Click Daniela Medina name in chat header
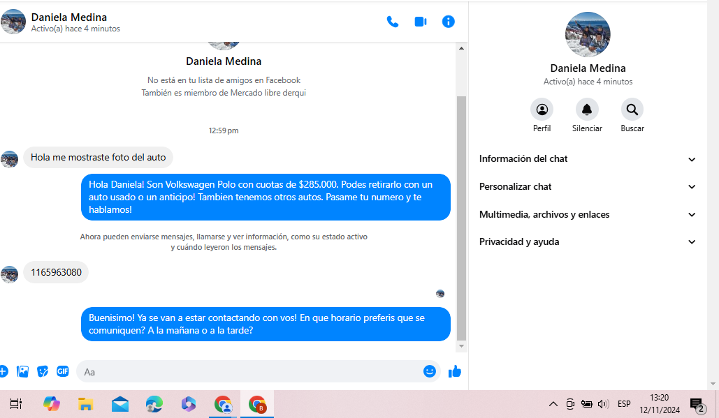Screen dimensions: 719x418 coord(69,17)
